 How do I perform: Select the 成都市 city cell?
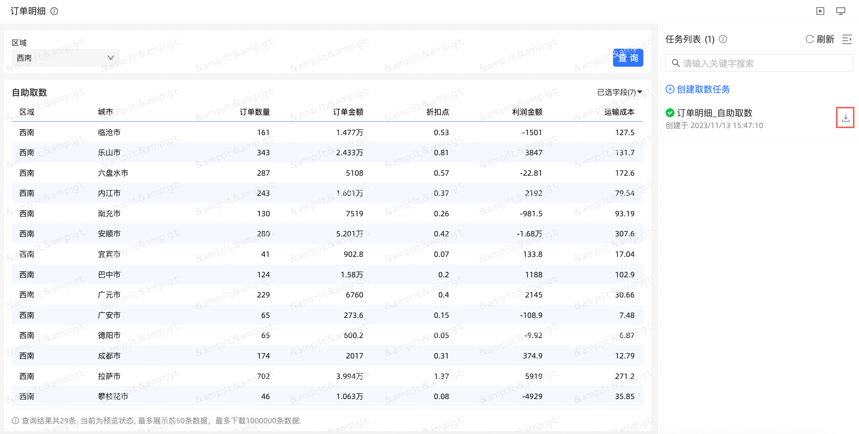click(109, 356)
